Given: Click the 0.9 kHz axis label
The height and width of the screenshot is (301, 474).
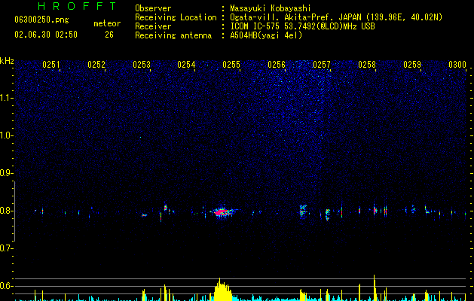Looking at the screenshot, I should (x=6, y=173).
